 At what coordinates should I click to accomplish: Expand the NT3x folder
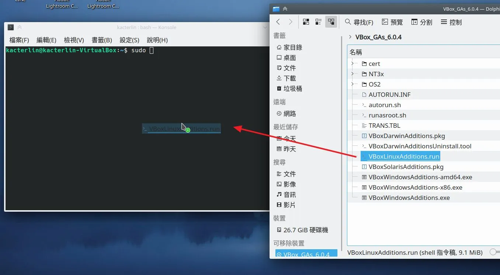tap(353, 74)
